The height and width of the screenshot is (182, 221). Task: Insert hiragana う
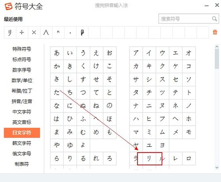(83, 53)
